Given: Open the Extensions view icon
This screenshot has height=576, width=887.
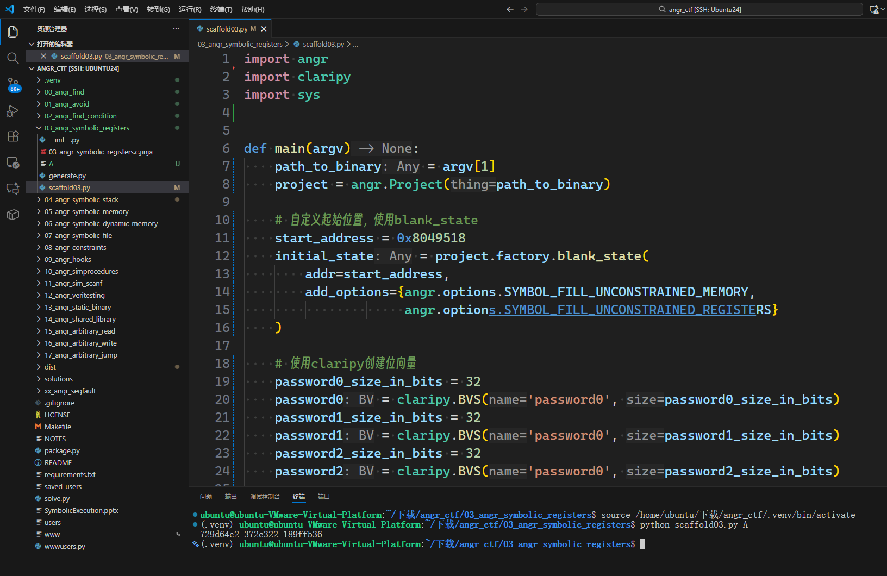Looking at the screenshot, I should click(13, 136).
